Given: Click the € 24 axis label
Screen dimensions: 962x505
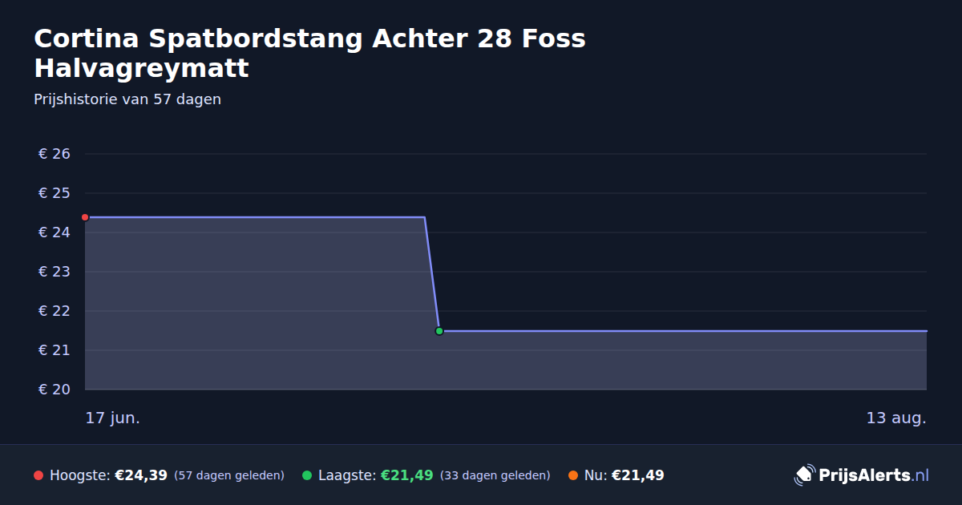Looking at the screenshot, I should (x=55, y=232).
